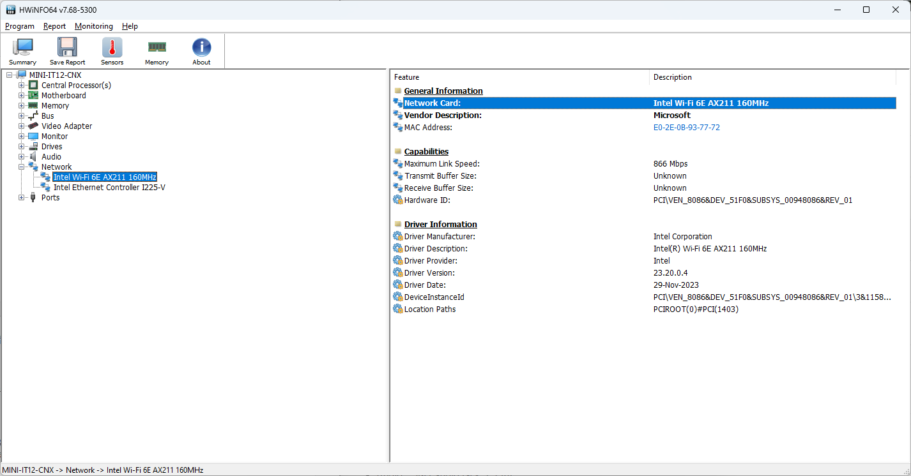This screenshot has height=476, width=911.
Task: Click the Central Processor(s) chip icon
Action: (x=33, y=85)
